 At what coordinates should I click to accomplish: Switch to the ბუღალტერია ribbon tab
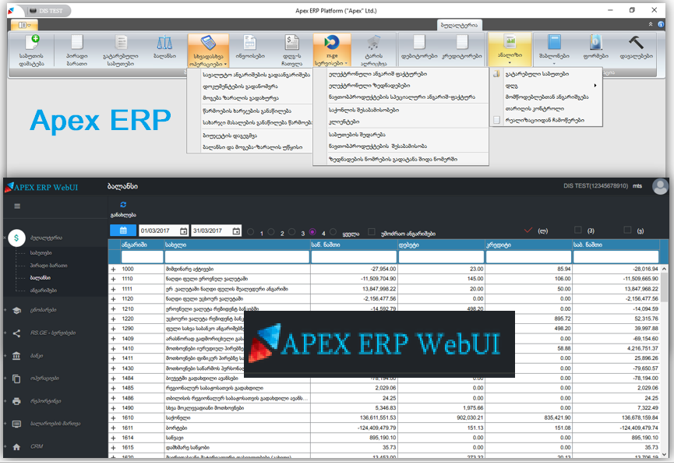tap(459, 26)
